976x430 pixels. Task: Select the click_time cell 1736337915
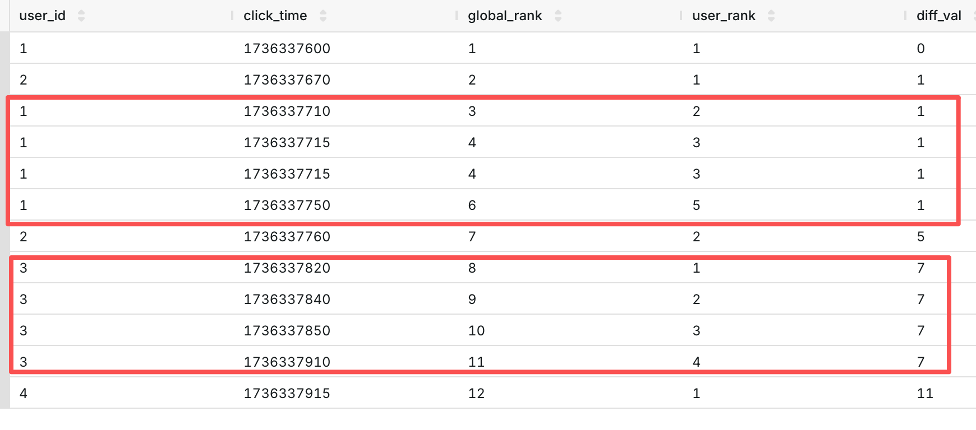pos(287,394)
